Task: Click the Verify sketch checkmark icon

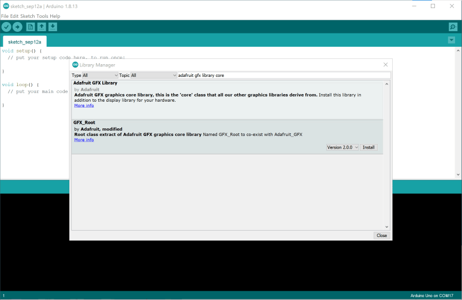Action: (x=6, y=27)
